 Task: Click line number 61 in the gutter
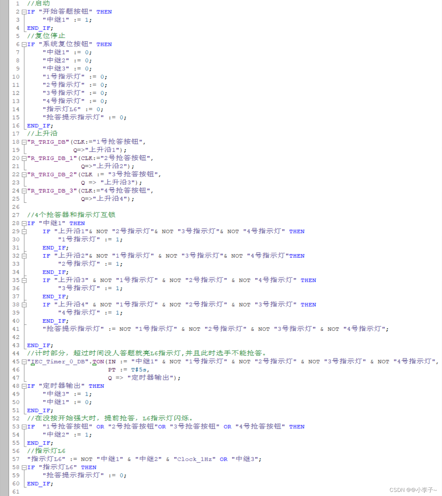pyautogui.click(x=16, y=492)
